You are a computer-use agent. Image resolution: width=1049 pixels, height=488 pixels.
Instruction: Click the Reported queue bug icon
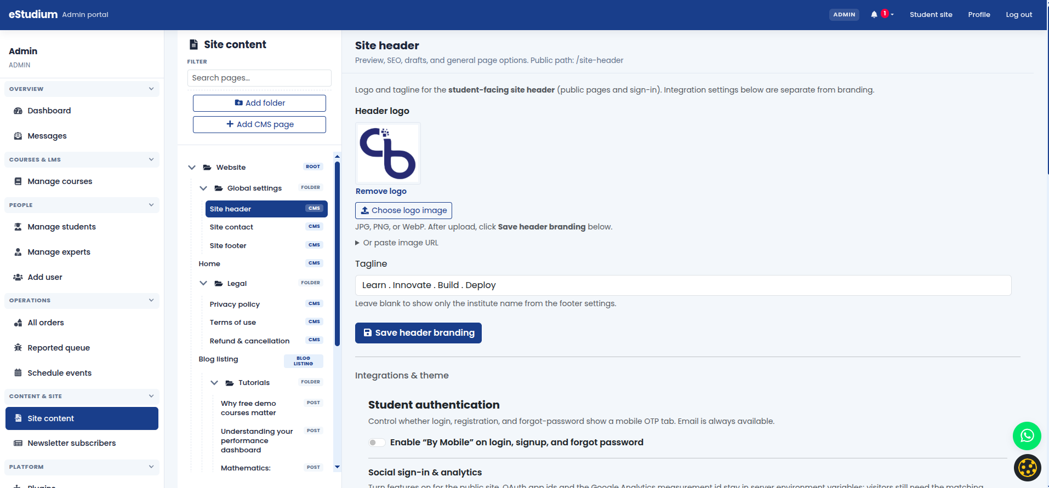18,348
